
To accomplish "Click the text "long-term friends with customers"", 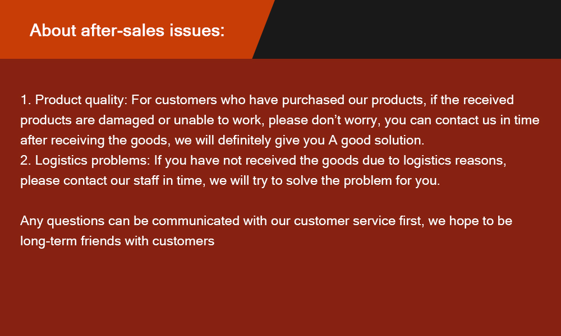I will pos(117,241).
